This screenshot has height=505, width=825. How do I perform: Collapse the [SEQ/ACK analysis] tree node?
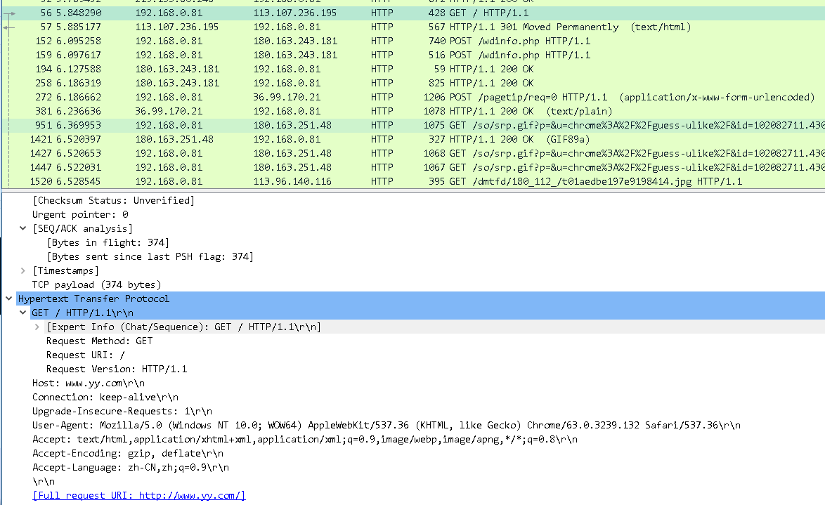(23, 228)
